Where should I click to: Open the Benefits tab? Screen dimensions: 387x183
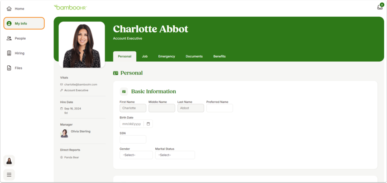coord(220,56)
